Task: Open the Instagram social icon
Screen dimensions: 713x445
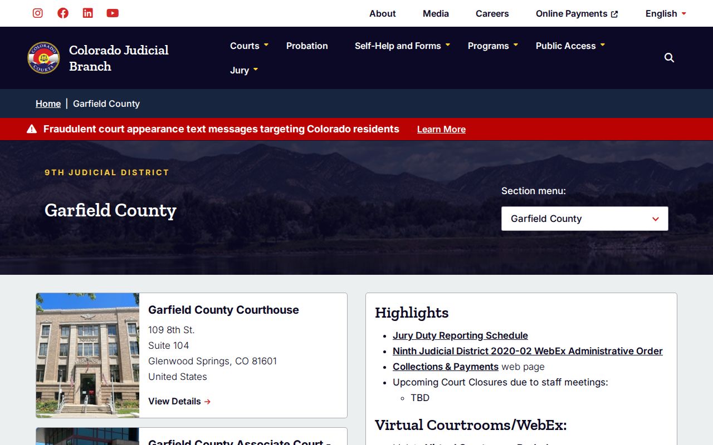Action: [x=38, y=13]
